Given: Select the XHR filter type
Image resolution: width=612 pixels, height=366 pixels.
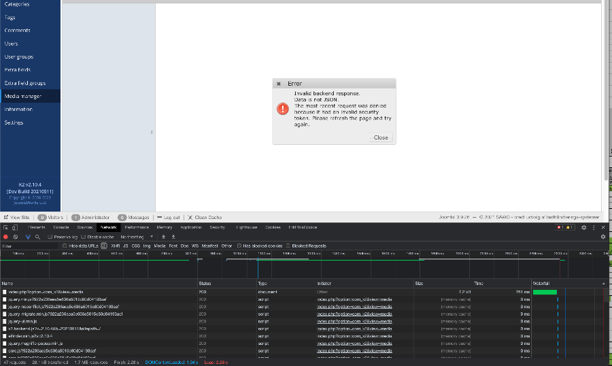Looking at the screenshot, I should (x=115, y=246).
